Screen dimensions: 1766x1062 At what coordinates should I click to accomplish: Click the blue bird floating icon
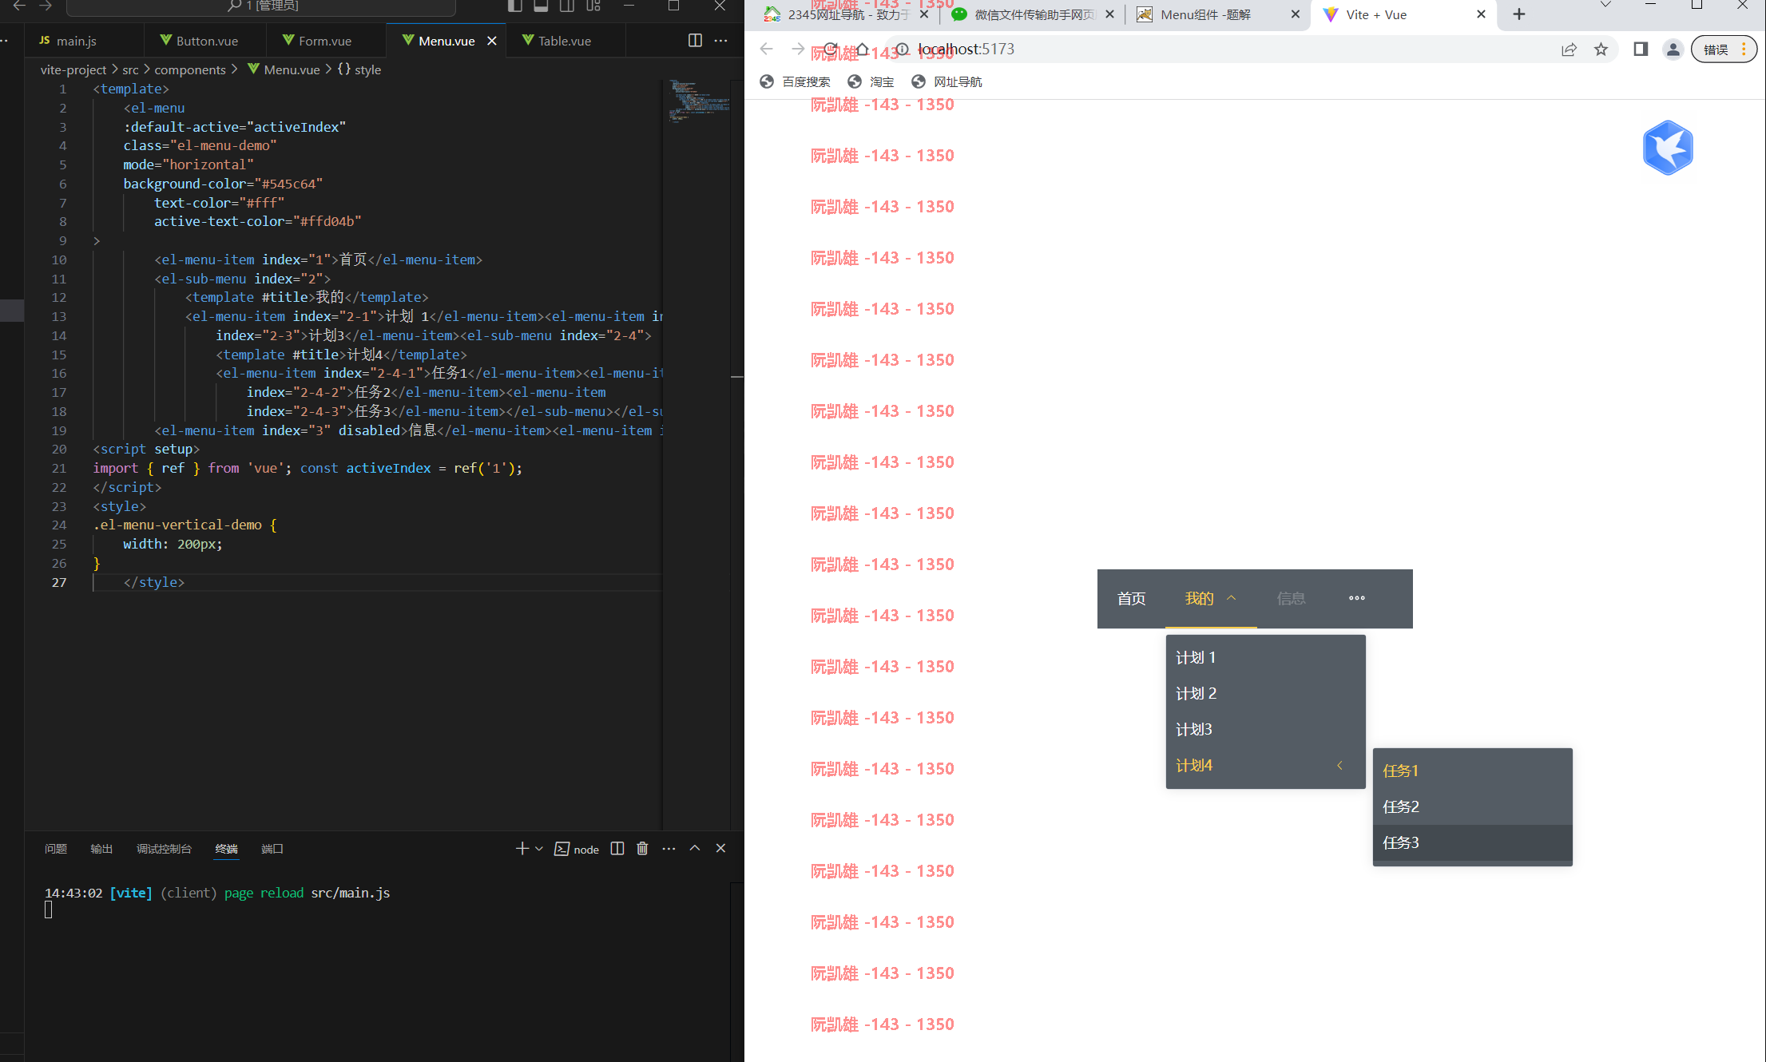point(1668,148)
